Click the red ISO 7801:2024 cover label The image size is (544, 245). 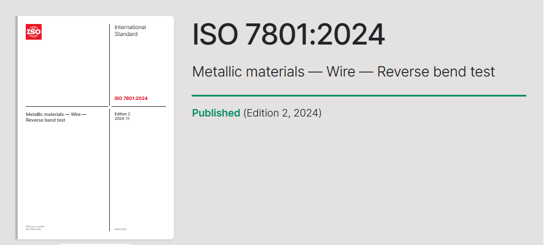pyautogui.click(x=131, y=98)
